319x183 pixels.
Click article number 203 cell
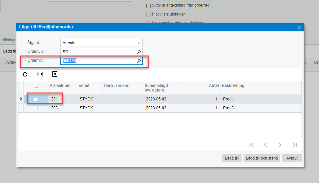pos(63,108)
